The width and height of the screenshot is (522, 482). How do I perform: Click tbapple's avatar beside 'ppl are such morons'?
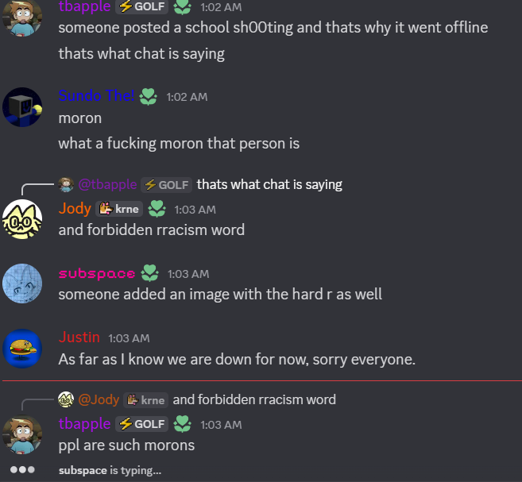click(x=22, y=434)
